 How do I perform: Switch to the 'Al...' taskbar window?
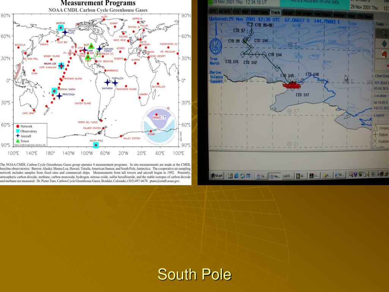click(x=301, y=176)
